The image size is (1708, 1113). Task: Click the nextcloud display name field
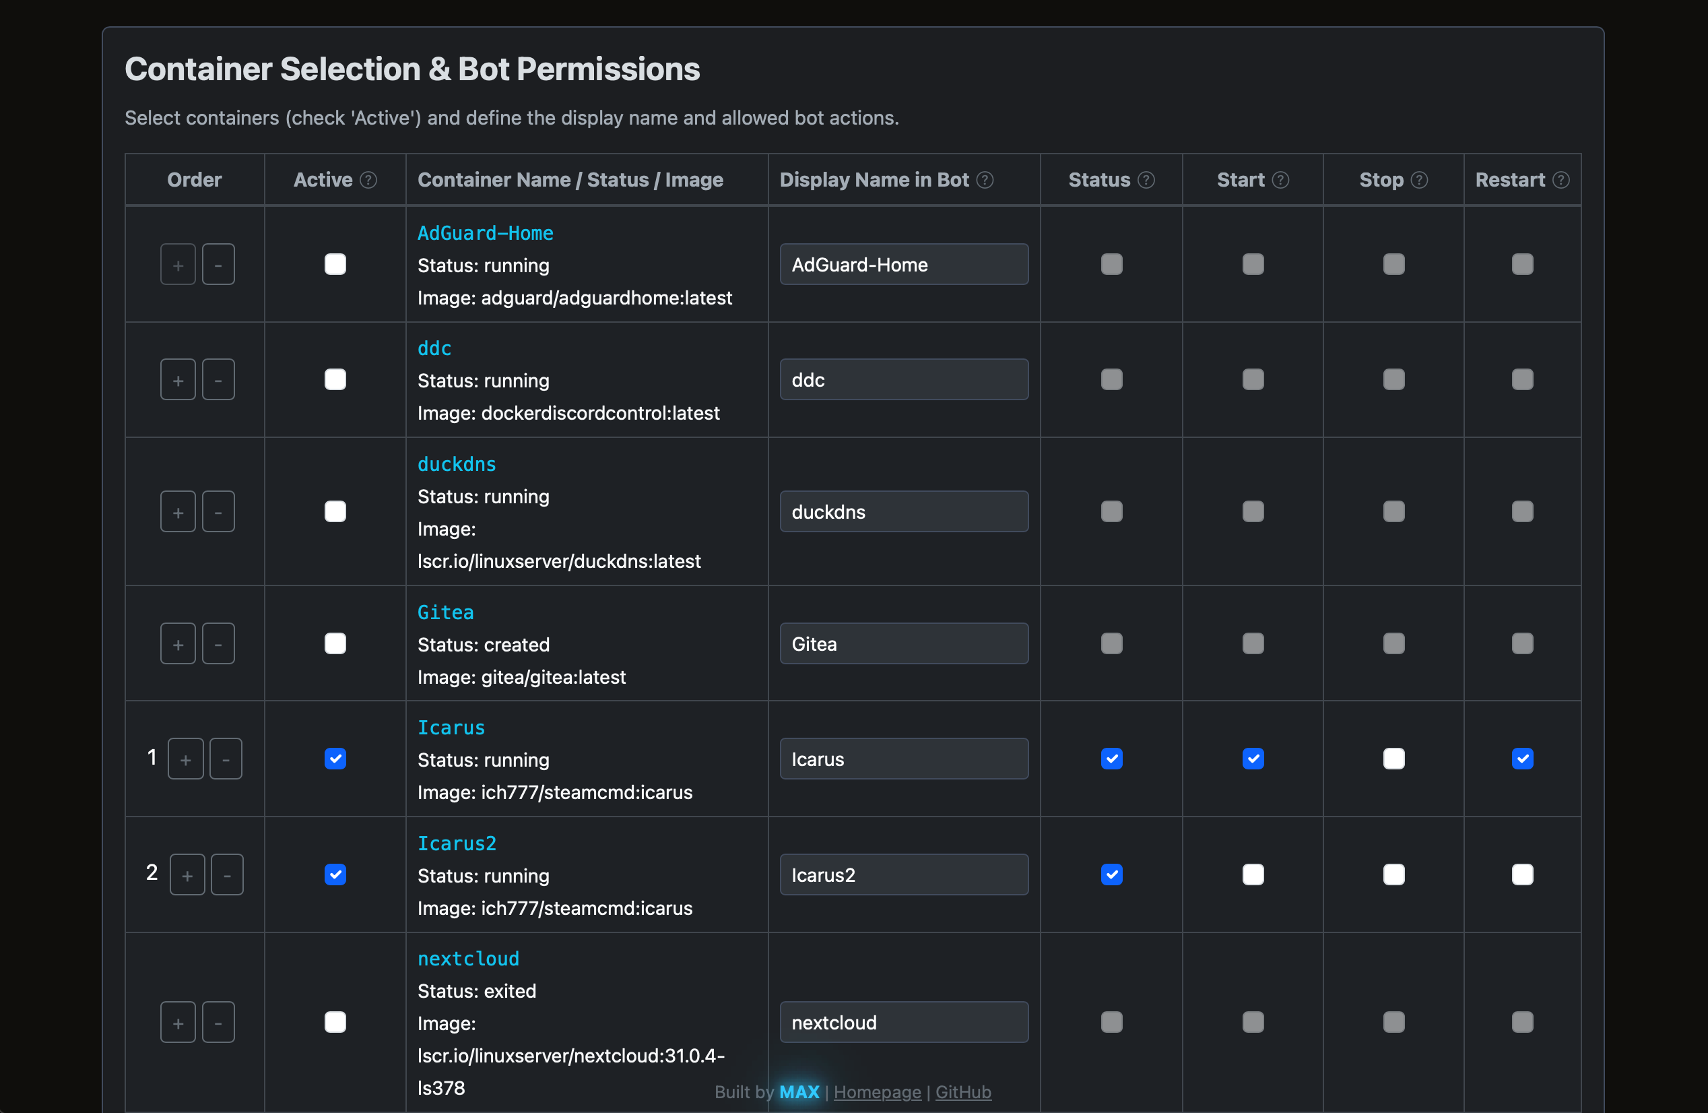click(x=904, y=1022)
